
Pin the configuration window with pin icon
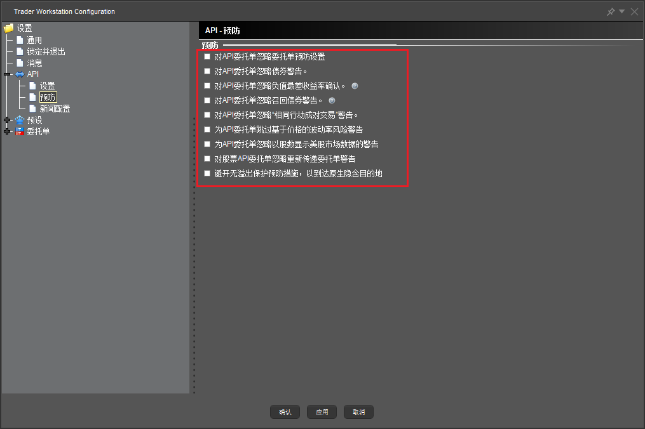[x=611, y=11]
